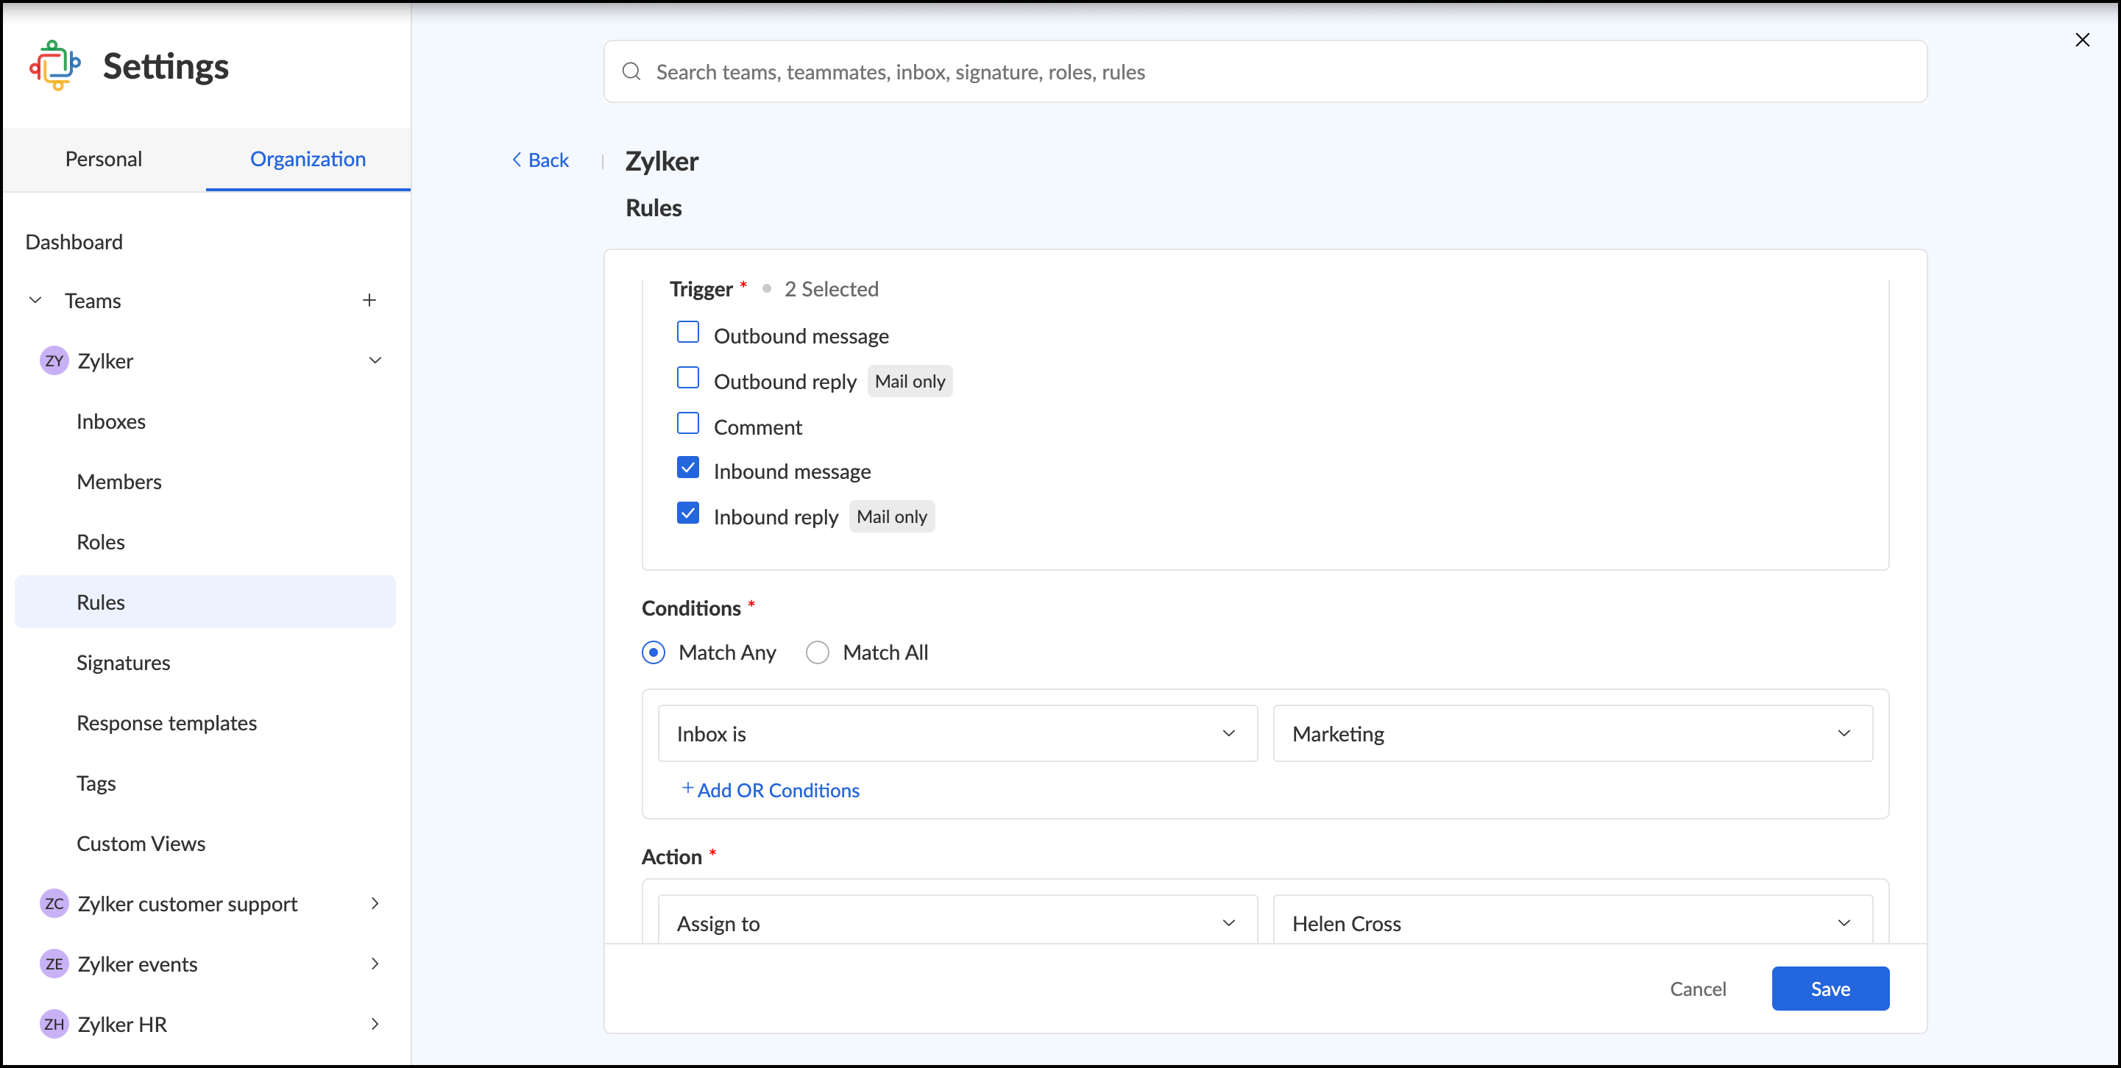Open the Marketing value dropdown

[x=1572, y=733]
